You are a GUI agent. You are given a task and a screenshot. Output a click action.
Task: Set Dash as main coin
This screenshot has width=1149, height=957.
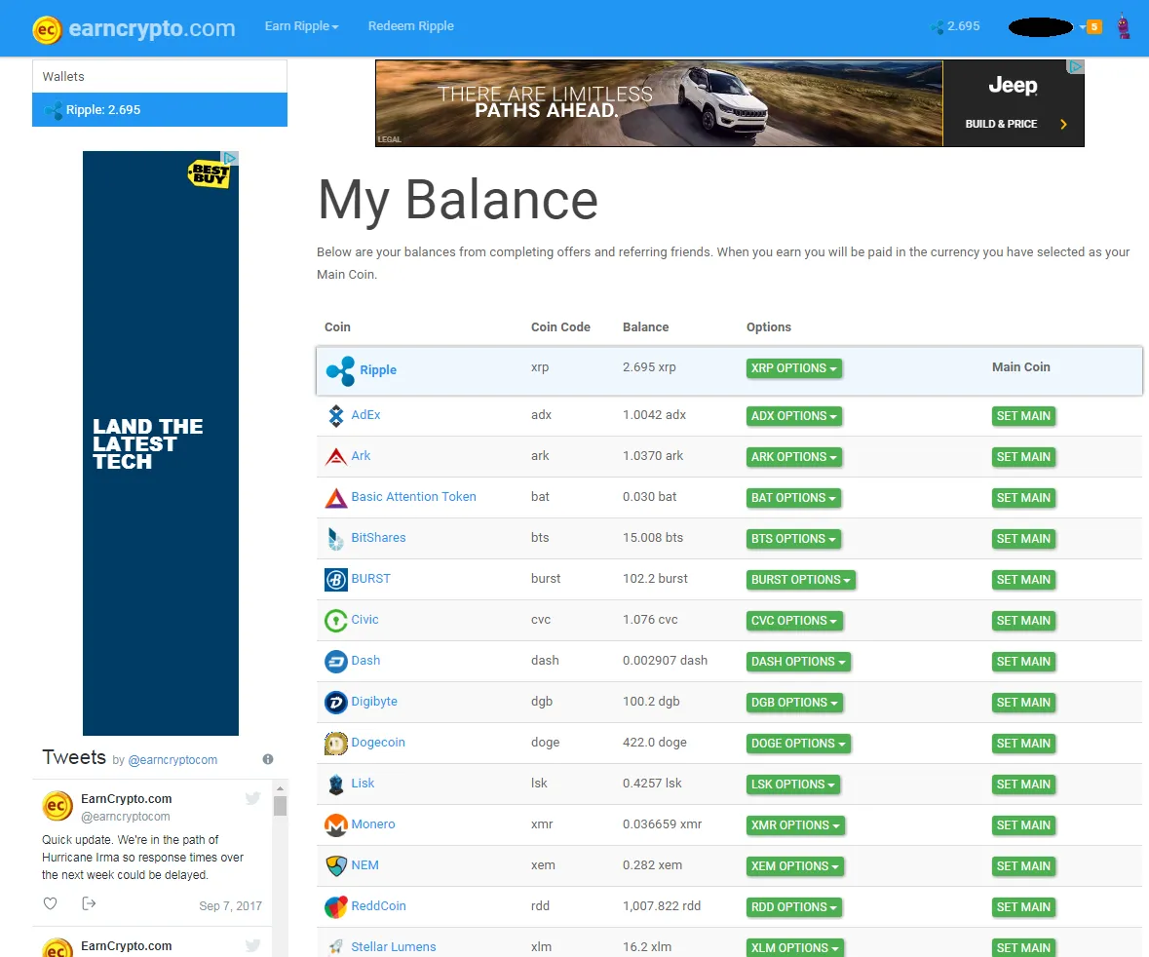[x=1023, y=662]
